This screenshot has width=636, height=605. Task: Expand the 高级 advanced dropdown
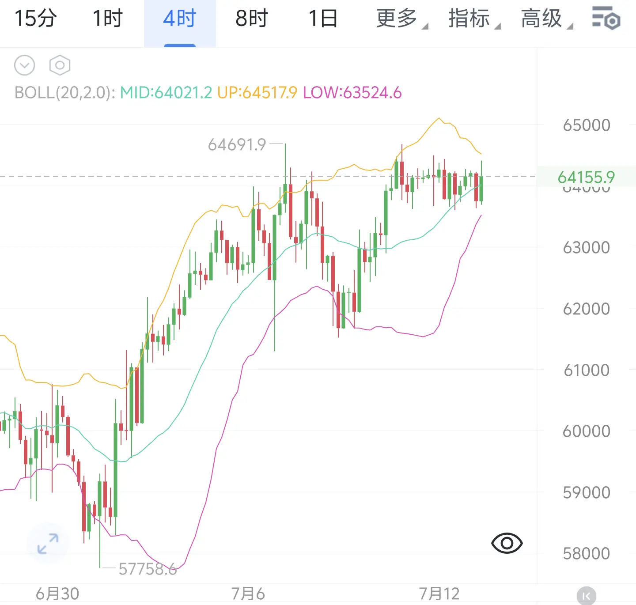pyautogui.click(x=547, y=19)
